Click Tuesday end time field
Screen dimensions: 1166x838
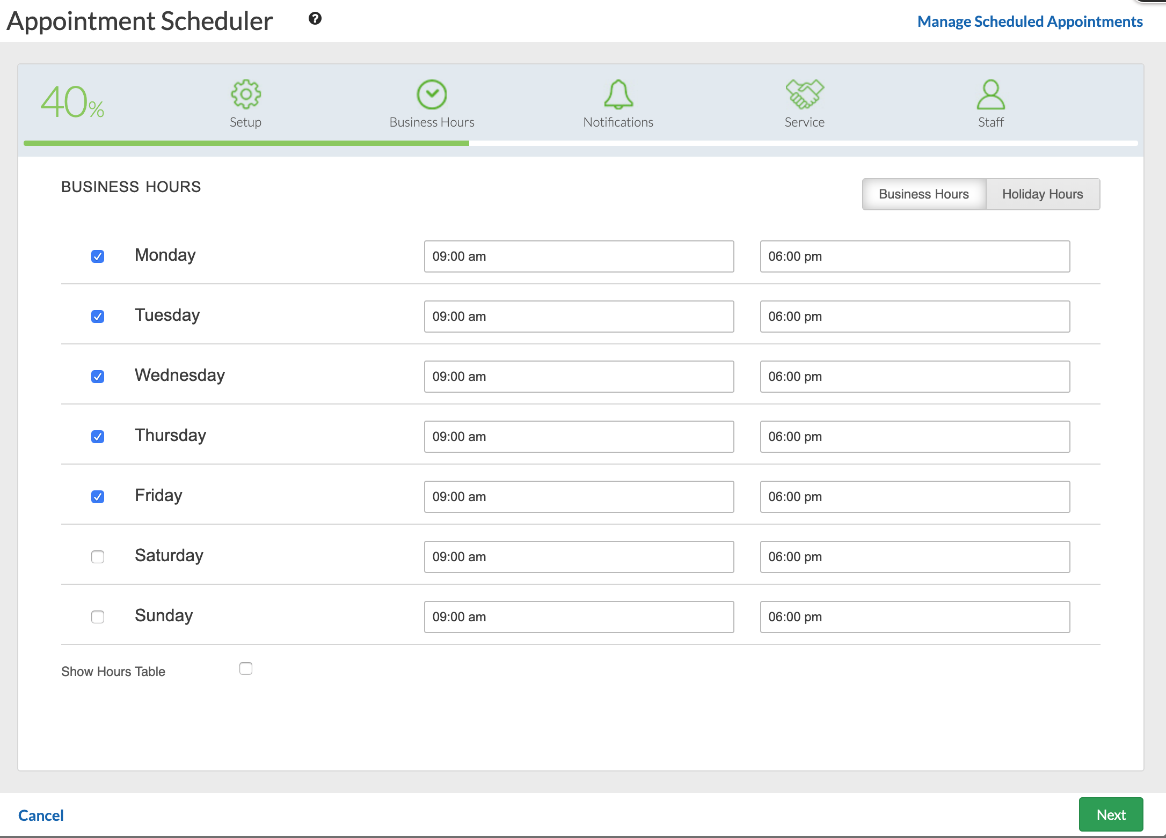[915, 317]
